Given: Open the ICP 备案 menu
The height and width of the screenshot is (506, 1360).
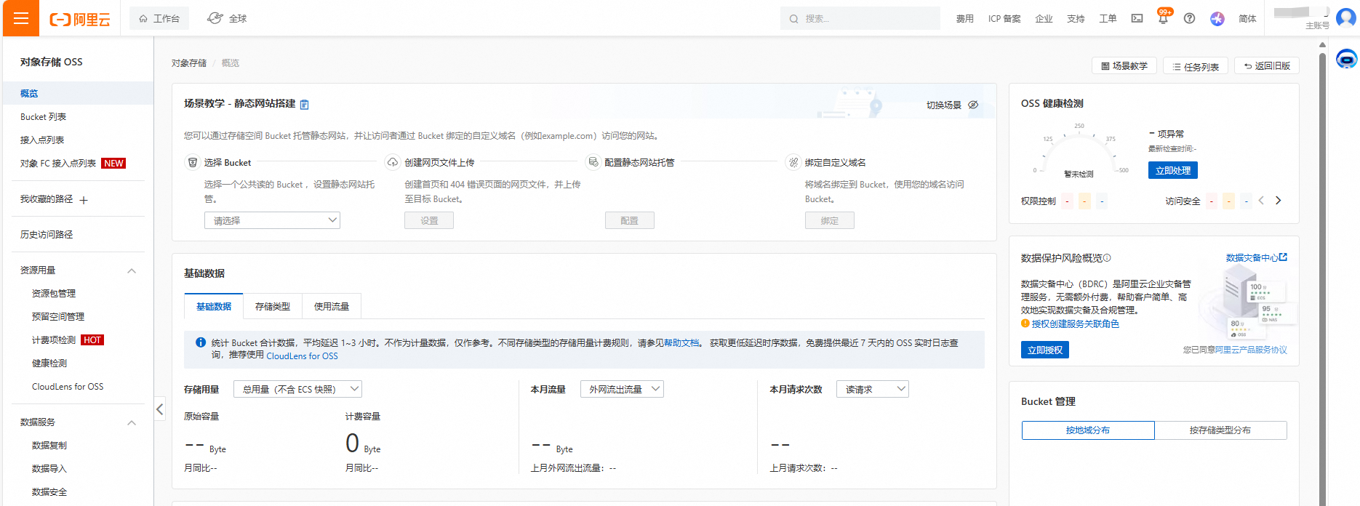Looking at the screenshot, I should (1004, 19).
